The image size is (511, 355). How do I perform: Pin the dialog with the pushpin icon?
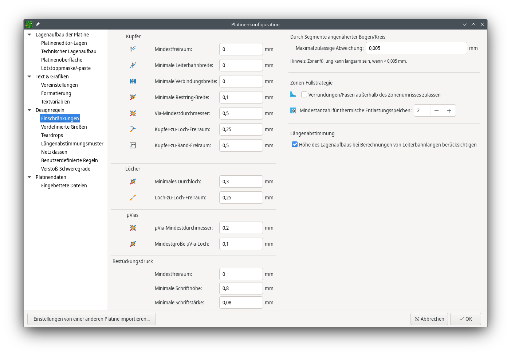[38, 24]
